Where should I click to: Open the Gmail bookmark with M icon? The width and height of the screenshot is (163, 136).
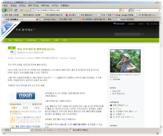[123, 15]
